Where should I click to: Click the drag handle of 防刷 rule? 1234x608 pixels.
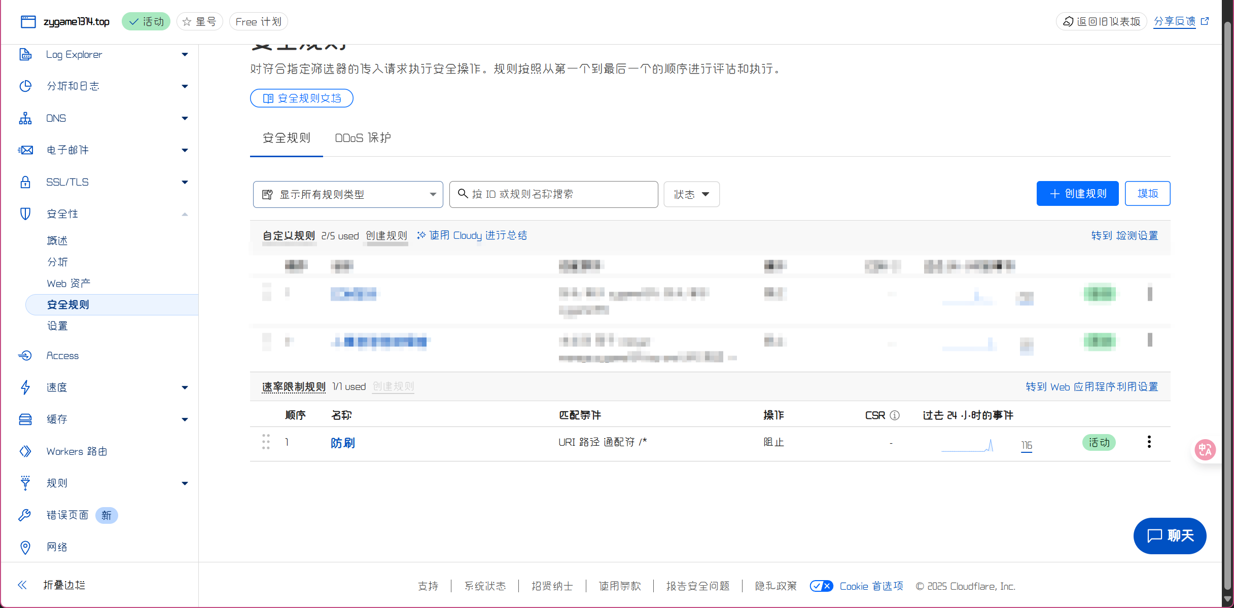pos(266,442)
